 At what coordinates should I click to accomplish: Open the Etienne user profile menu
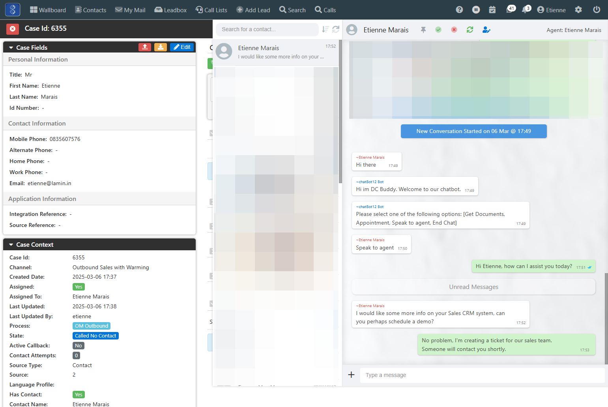(552, 10)
